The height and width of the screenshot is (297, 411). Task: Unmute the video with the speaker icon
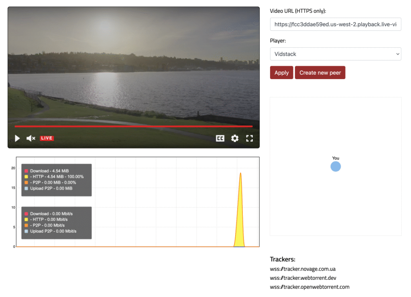pos(31,138)
